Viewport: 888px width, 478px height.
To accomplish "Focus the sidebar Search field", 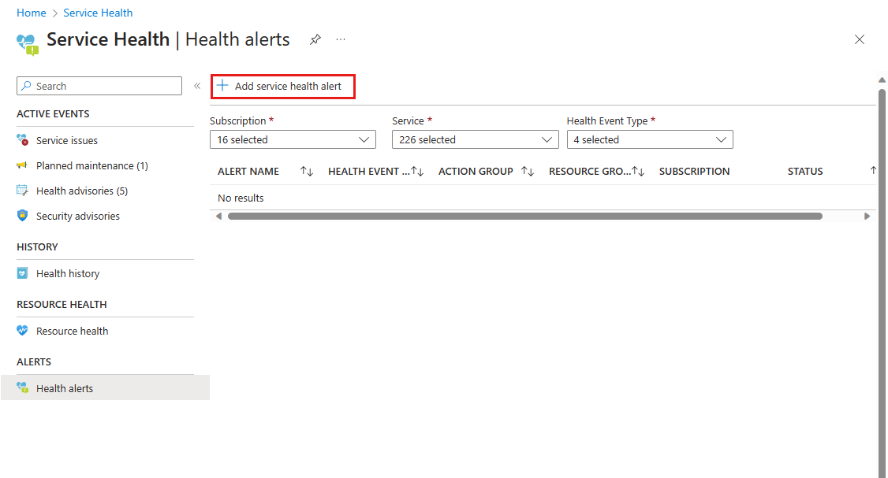I will coord(99,86).
